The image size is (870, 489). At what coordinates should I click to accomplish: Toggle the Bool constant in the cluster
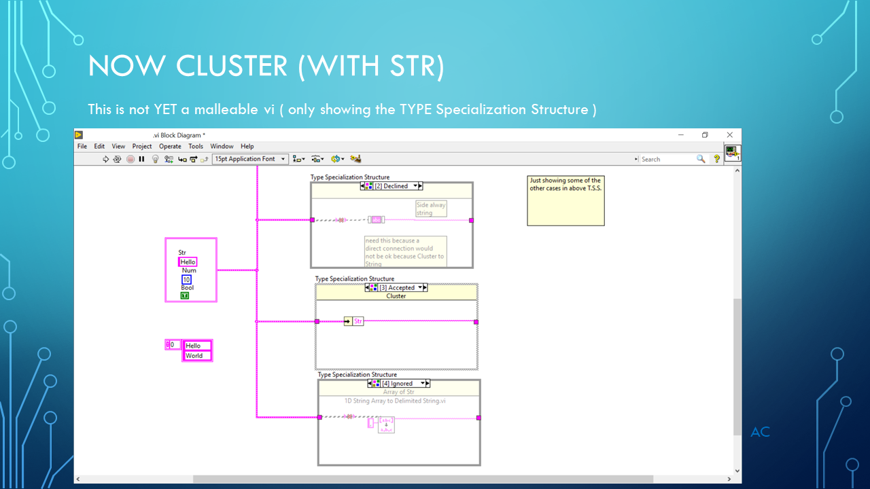click(184, 296)
